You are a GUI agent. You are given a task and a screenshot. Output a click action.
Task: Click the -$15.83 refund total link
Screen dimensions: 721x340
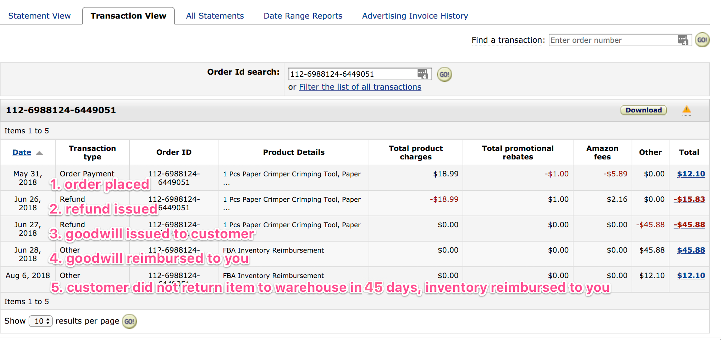click(x=689, y=199)
